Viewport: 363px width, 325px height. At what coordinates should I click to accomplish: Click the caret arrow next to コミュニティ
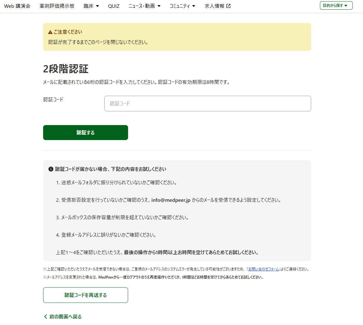pyautogui.click(x=194, y=6)
